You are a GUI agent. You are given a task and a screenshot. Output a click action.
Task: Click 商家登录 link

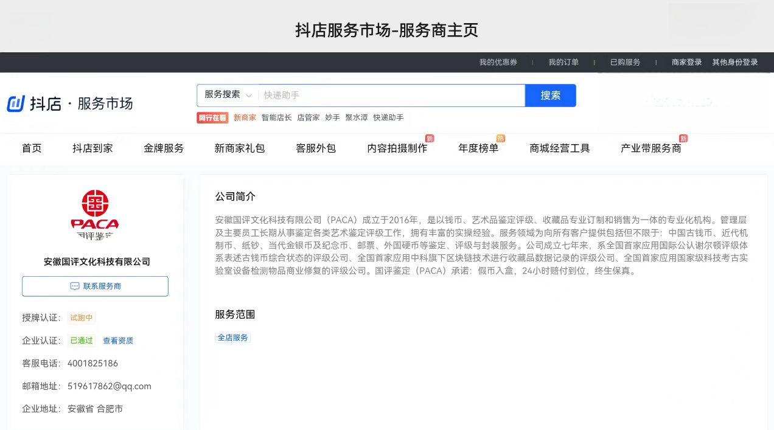[x=687, y=62]
